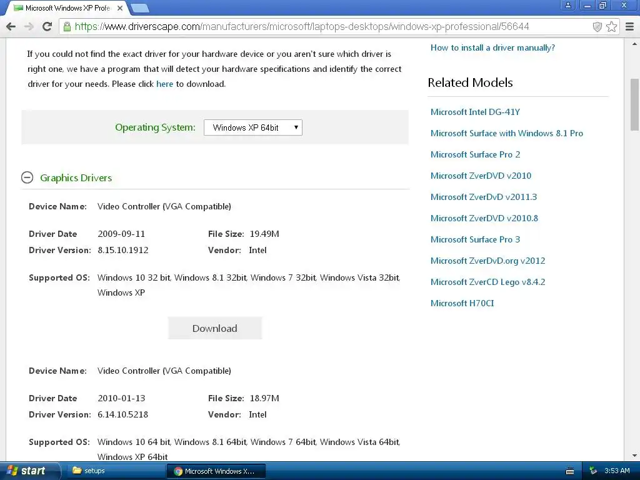The image size is (640, 480).
Task: Click the 3:53 AM clock
Action: [x=617, y=471]
